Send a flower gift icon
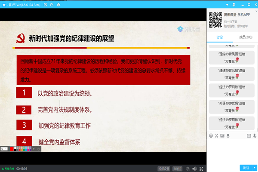The height and width of the screenshot is (172, 258). [227, 136]
